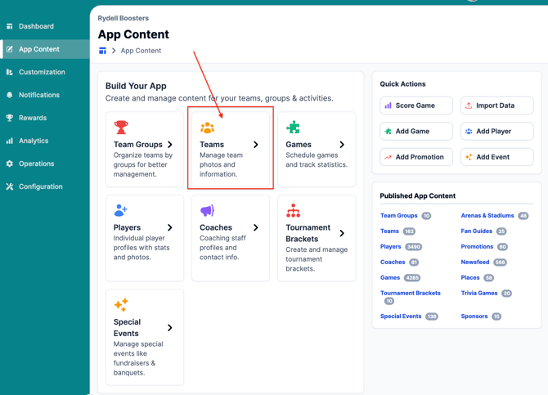Open Sponsors link
This screenshot has width=548, height=395.
tap(474, 316)
